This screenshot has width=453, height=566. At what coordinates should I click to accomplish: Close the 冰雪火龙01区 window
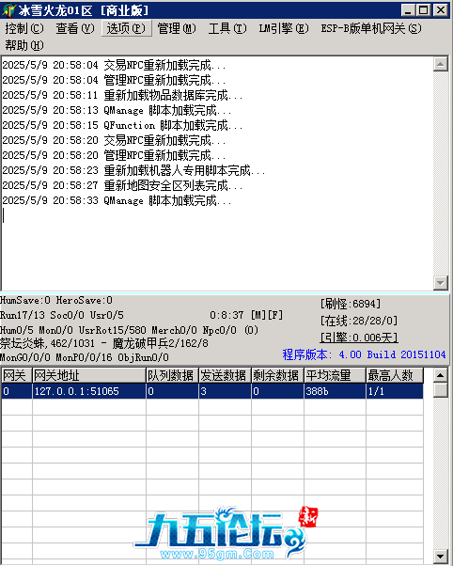coord(441,10)
